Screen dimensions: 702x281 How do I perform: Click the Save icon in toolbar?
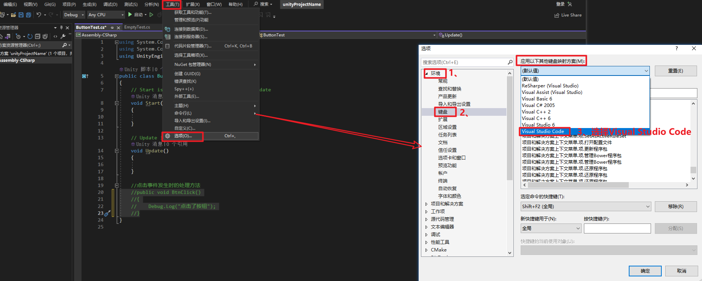(21, 15)
